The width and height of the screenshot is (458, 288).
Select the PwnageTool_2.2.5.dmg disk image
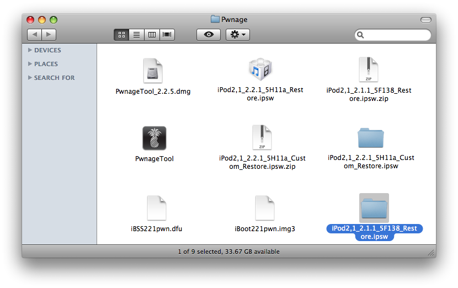click(x=153, y=71)
